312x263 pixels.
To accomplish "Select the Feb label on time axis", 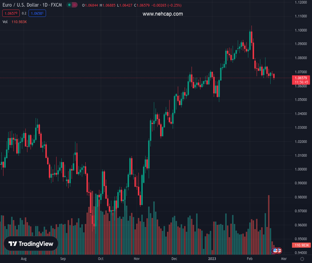I will coord(250,259).
